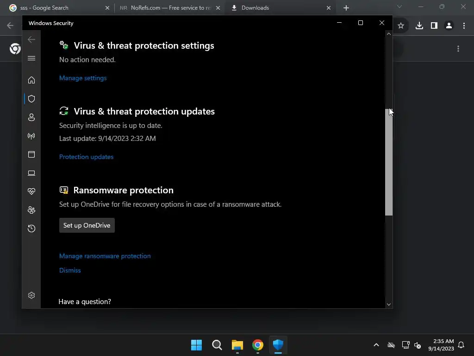Click 'No action needed.' text
Viewport: 474px width, 356px height.
(87, 60)
